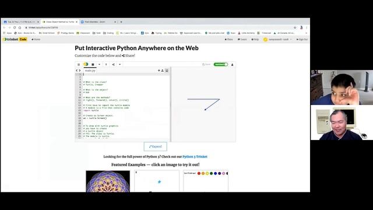Open the Little Alchemy bookmark

(246, 33)
